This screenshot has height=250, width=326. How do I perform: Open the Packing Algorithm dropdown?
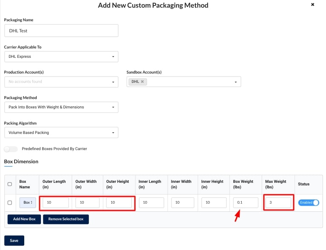[61, 133]
